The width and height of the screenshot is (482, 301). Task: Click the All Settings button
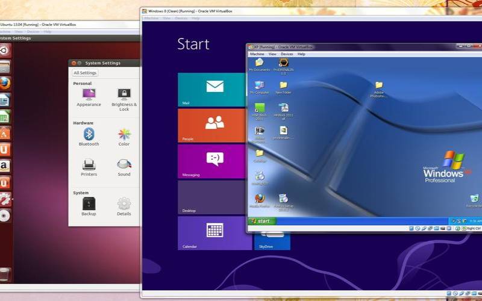85,73
